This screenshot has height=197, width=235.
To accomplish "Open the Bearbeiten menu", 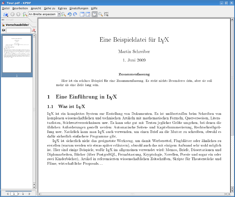I will [20, 8].
